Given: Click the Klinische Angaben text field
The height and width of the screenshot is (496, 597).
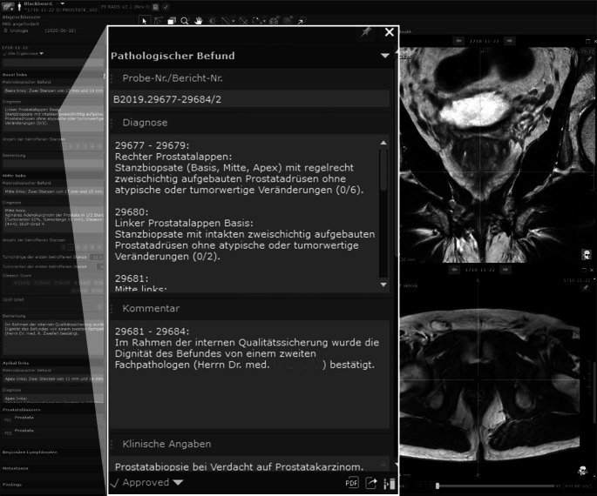Looking at the screenshot, I should tap(249, 467).
